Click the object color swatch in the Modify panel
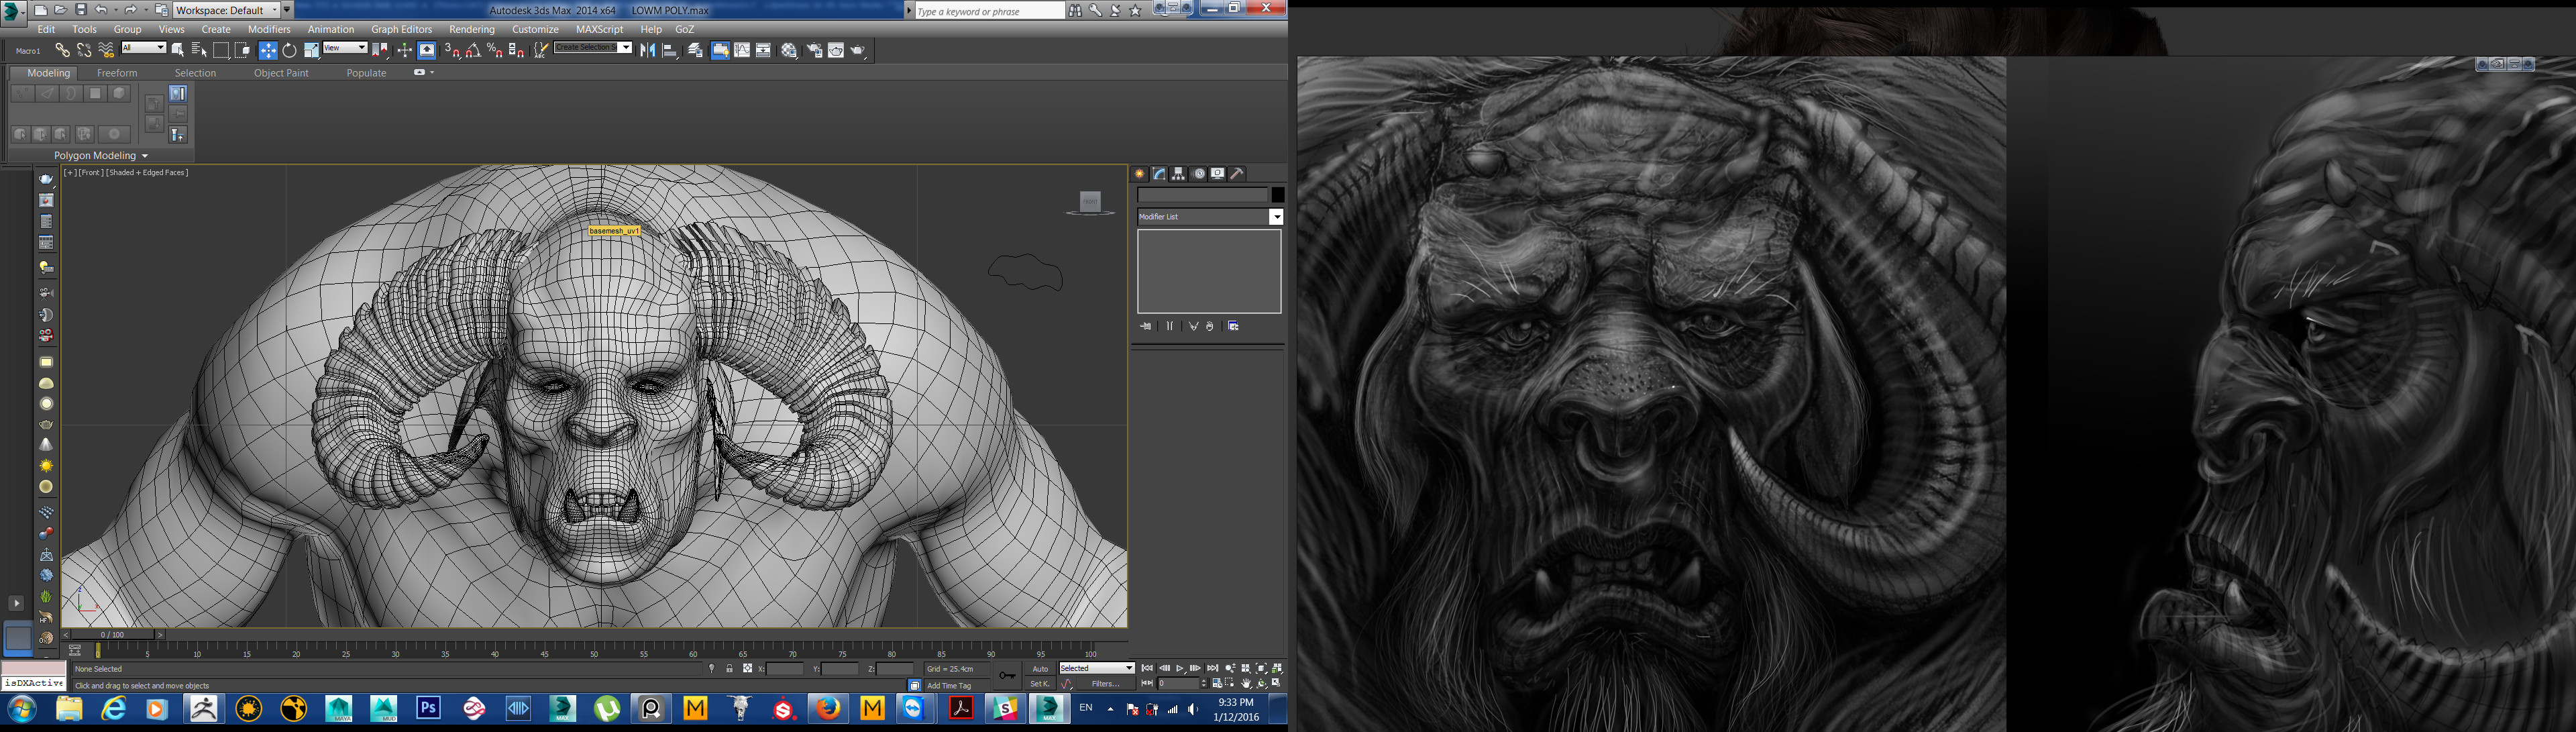The image size is (2576, 732). click(x=1280, y=196)
